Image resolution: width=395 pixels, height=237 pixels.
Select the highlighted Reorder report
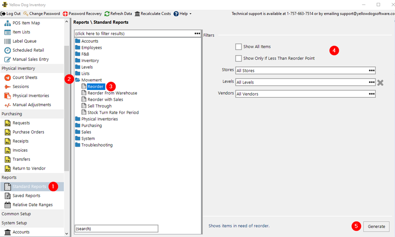point(96,87)
